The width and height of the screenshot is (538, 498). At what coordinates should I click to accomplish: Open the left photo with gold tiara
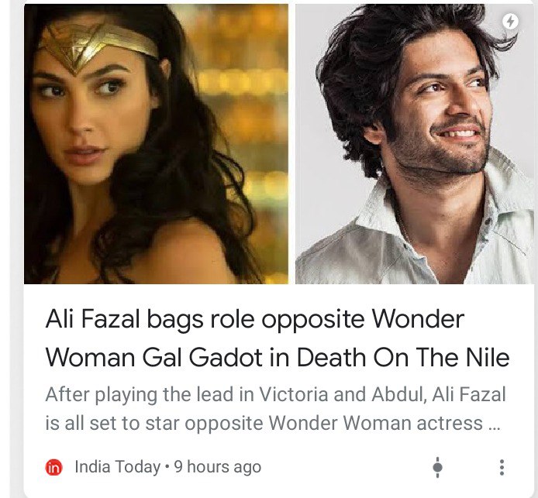[156, 144]
